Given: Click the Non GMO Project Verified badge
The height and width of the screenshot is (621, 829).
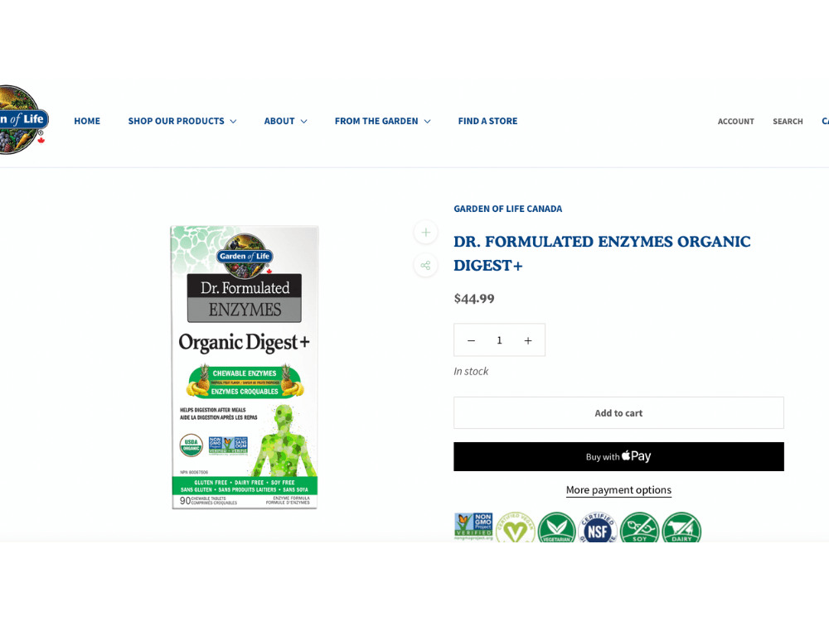Looking at the screenshot, I should tap(473, 527).
